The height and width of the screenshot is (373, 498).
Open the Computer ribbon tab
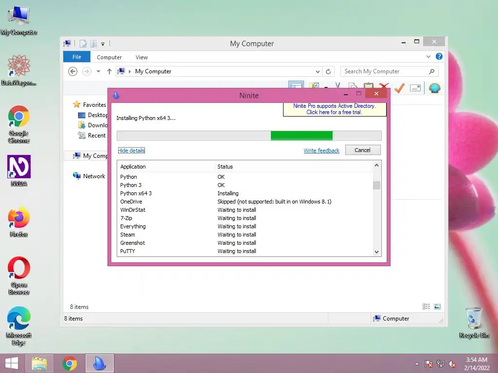pos(109,57)
